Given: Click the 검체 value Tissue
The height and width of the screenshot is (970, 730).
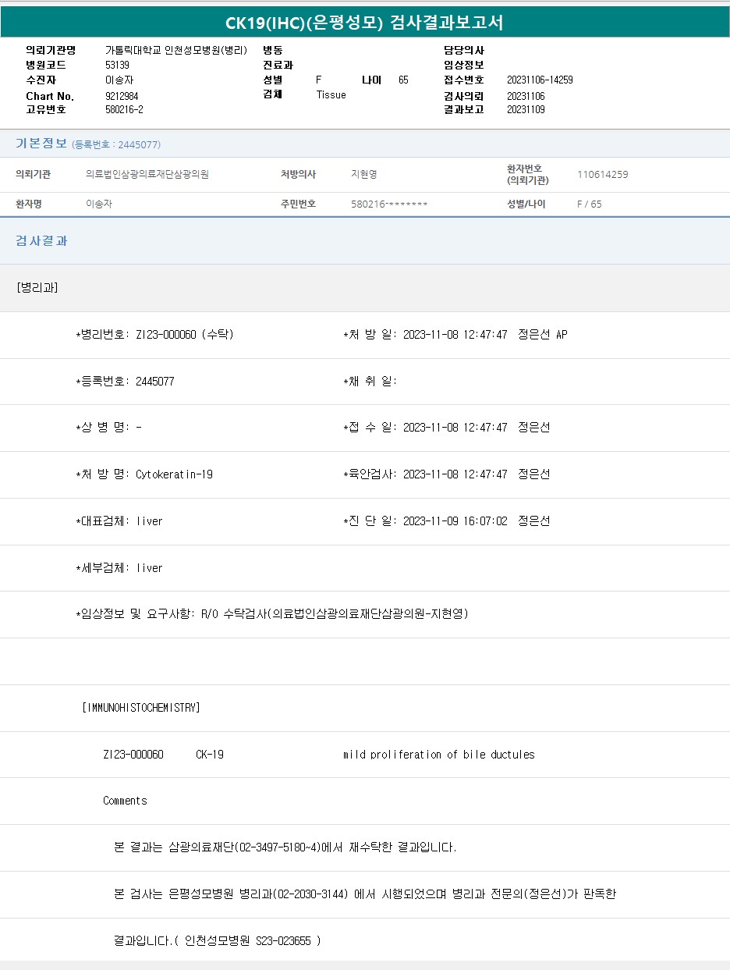Looking at the screenshot, I should tap(331, 94).
